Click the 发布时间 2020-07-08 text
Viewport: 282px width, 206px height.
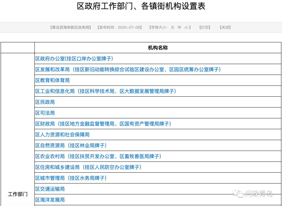120,27
